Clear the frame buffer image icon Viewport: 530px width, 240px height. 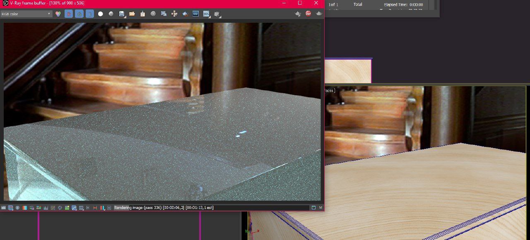pos(153,14)
